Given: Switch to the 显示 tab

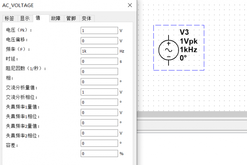Looking at the screenshot, I should tap(25, 18).
